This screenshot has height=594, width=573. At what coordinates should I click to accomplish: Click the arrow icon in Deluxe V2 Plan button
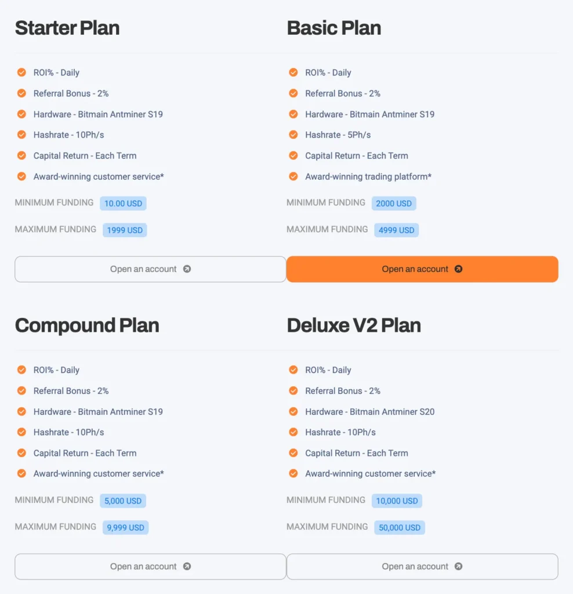coord(458,567)
